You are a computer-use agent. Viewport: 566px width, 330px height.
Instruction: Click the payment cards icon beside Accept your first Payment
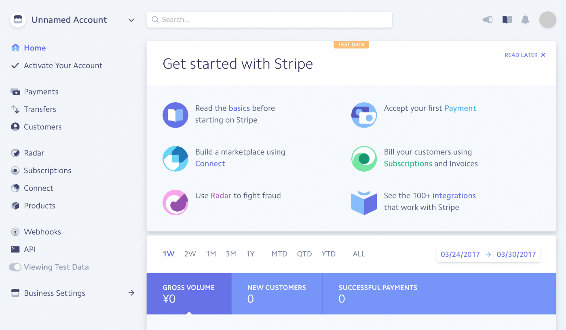[364, 115]
